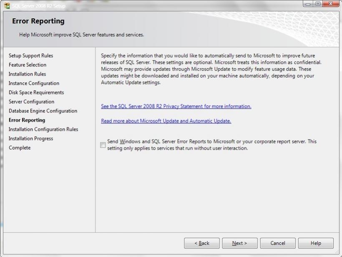Click the 'Help Microsoft improve SQL Server' subtitle
The width and height of the screenshot is (342, 257).
[x=82, y=35]
